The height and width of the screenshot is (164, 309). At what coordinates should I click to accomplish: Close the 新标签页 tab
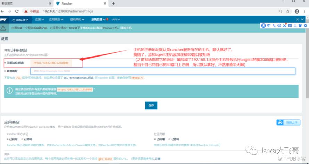pos(50,3)
